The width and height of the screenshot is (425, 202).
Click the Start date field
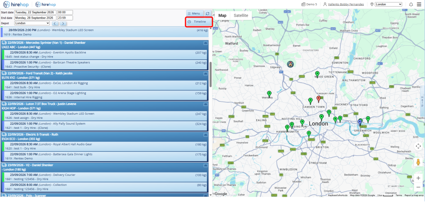35,12
